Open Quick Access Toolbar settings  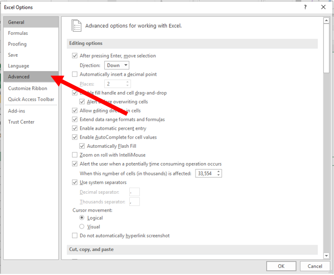click(31, 99)
